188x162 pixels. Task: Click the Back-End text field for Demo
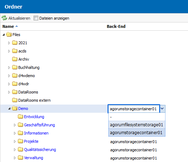click(134, 109)
